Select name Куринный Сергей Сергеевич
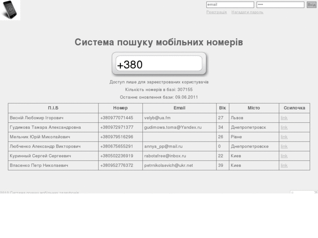The image size is (318, 238). [x=40, y=156]
